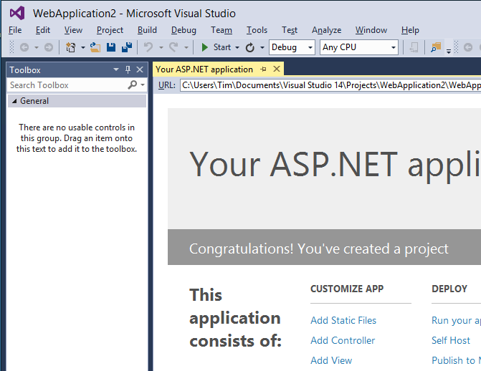This screenshot has height=371, width=481.
Task: Click the Open File folder icon
Action: (x=95, y=47)
